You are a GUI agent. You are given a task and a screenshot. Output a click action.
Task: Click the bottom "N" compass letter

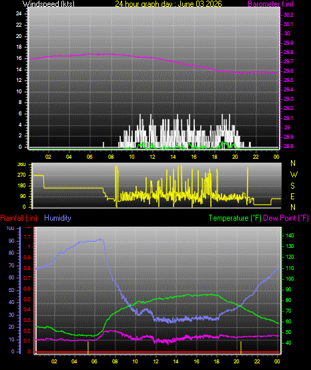293,207
